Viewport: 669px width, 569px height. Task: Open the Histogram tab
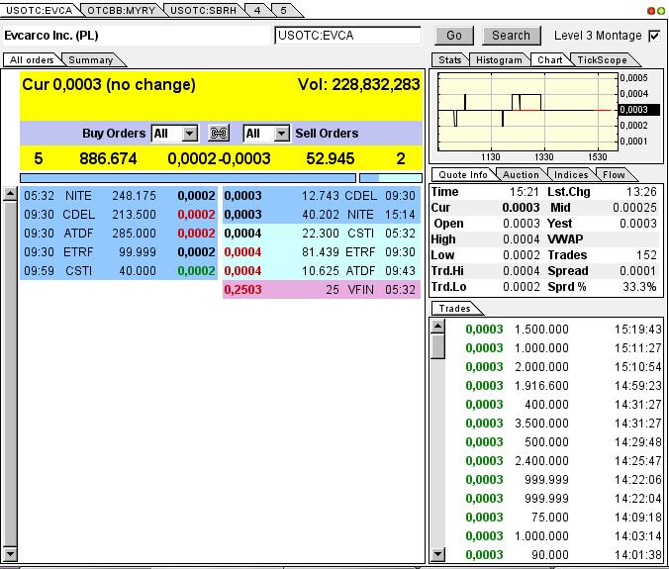[499, 60]
